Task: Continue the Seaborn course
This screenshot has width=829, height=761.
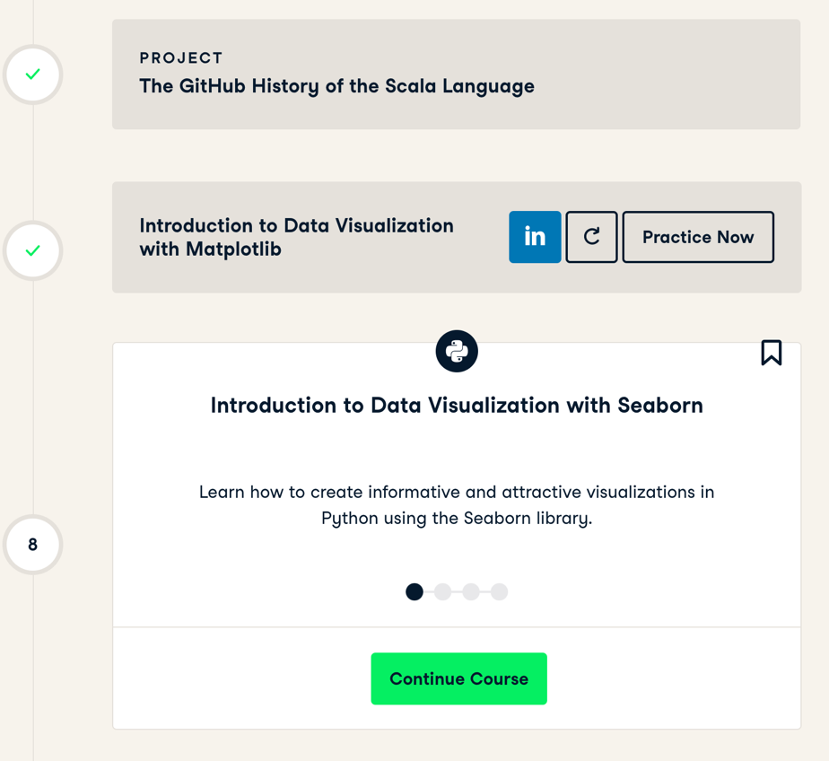Action: (x=459, y=678)
